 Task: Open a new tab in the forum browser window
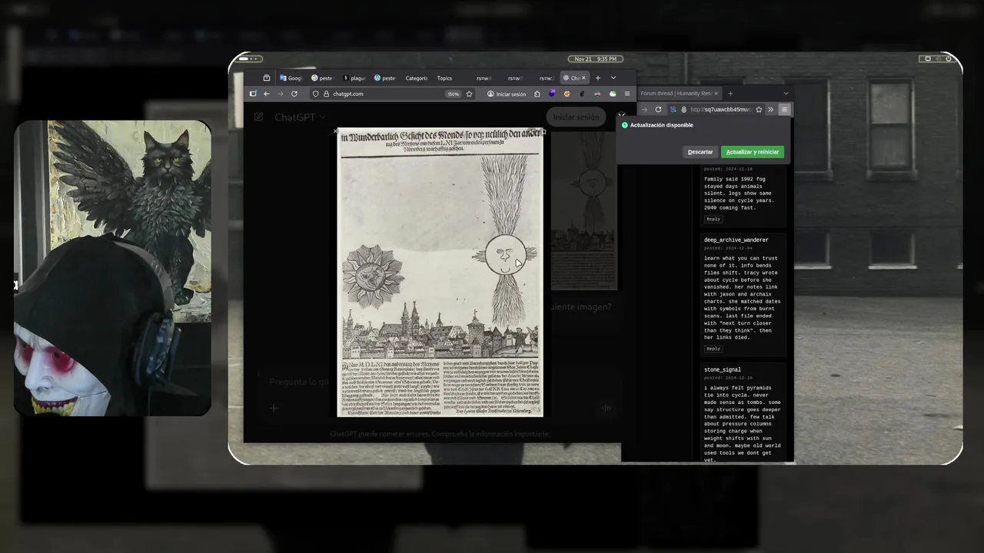point(730,93)
